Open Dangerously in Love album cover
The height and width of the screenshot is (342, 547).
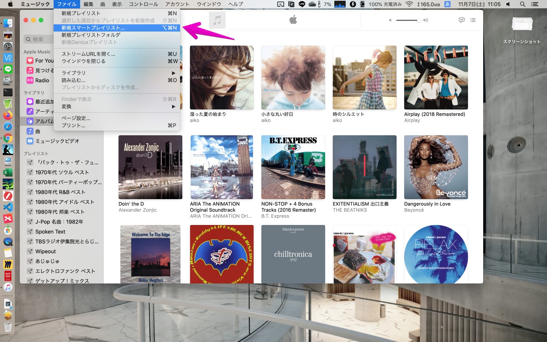436,167
